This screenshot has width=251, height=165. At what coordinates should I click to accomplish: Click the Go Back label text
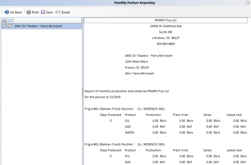(16, 12)
